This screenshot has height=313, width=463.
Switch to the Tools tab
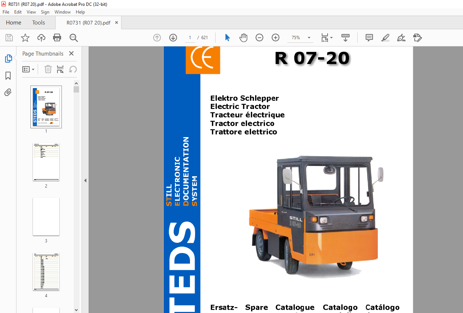[38, 23]
